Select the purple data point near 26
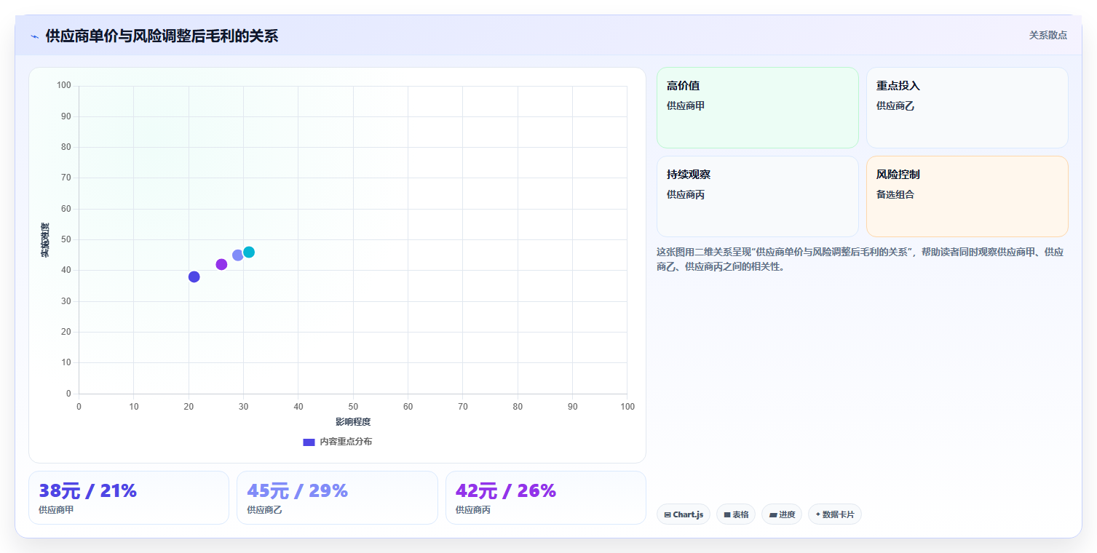The width and height of the screenshot is (1097, 553). click(x=221, y=264)
